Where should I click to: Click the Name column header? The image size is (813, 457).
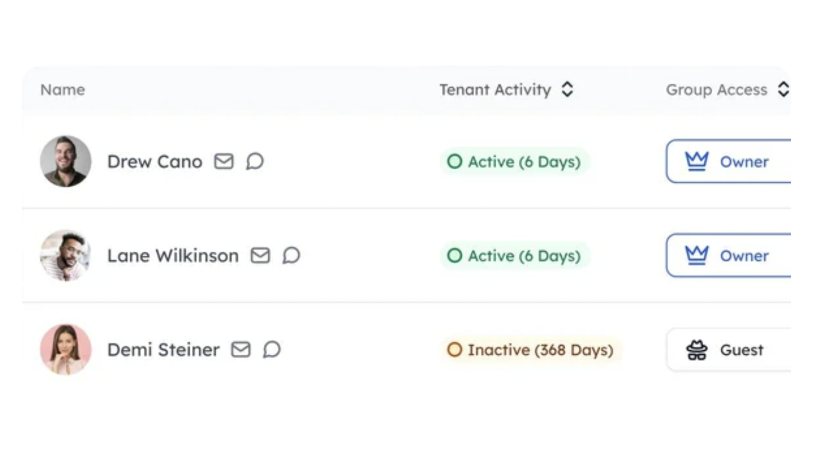pyautogui.click(x=63, y=90)
